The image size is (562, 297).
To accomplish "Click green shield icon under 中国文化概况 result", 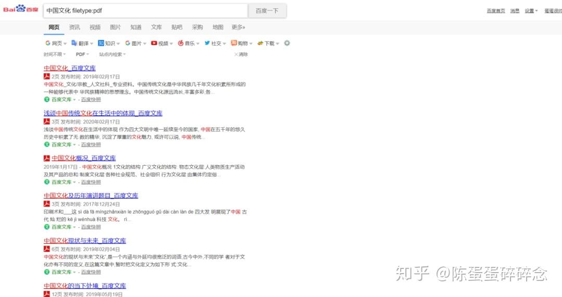I will (47, 182).
